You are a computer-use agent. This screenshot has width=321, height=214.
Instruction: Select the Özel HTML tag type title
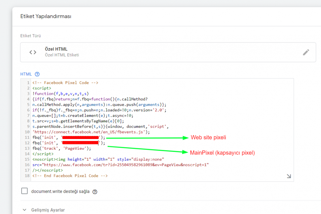click(x=56, y=49)
